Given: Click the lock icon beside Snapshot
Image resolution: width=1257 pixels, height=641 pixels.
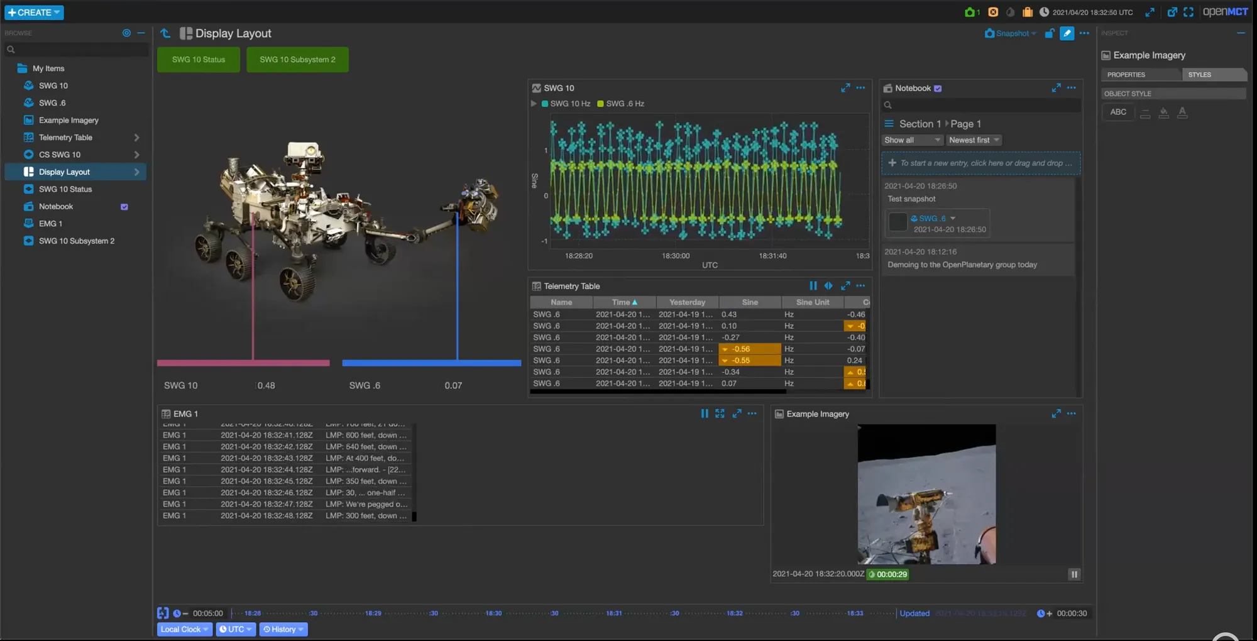Looking at the screenshot, I should pos(1049,33).
